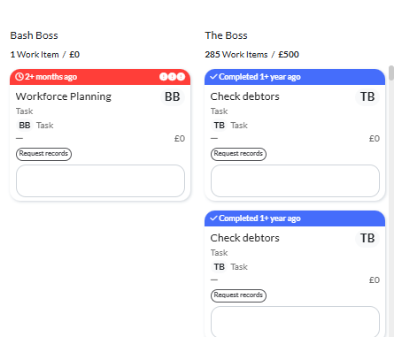394x337 pixels.
Task: Click the small TB badge on first Check debtors
Action: (220, 126)
